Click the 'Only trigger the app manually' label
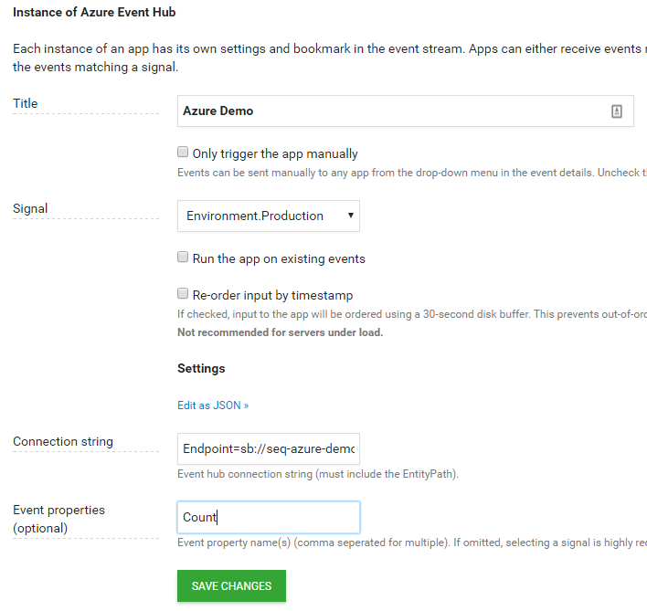This screenshot has width=647, height=611. tap(275, 154)
